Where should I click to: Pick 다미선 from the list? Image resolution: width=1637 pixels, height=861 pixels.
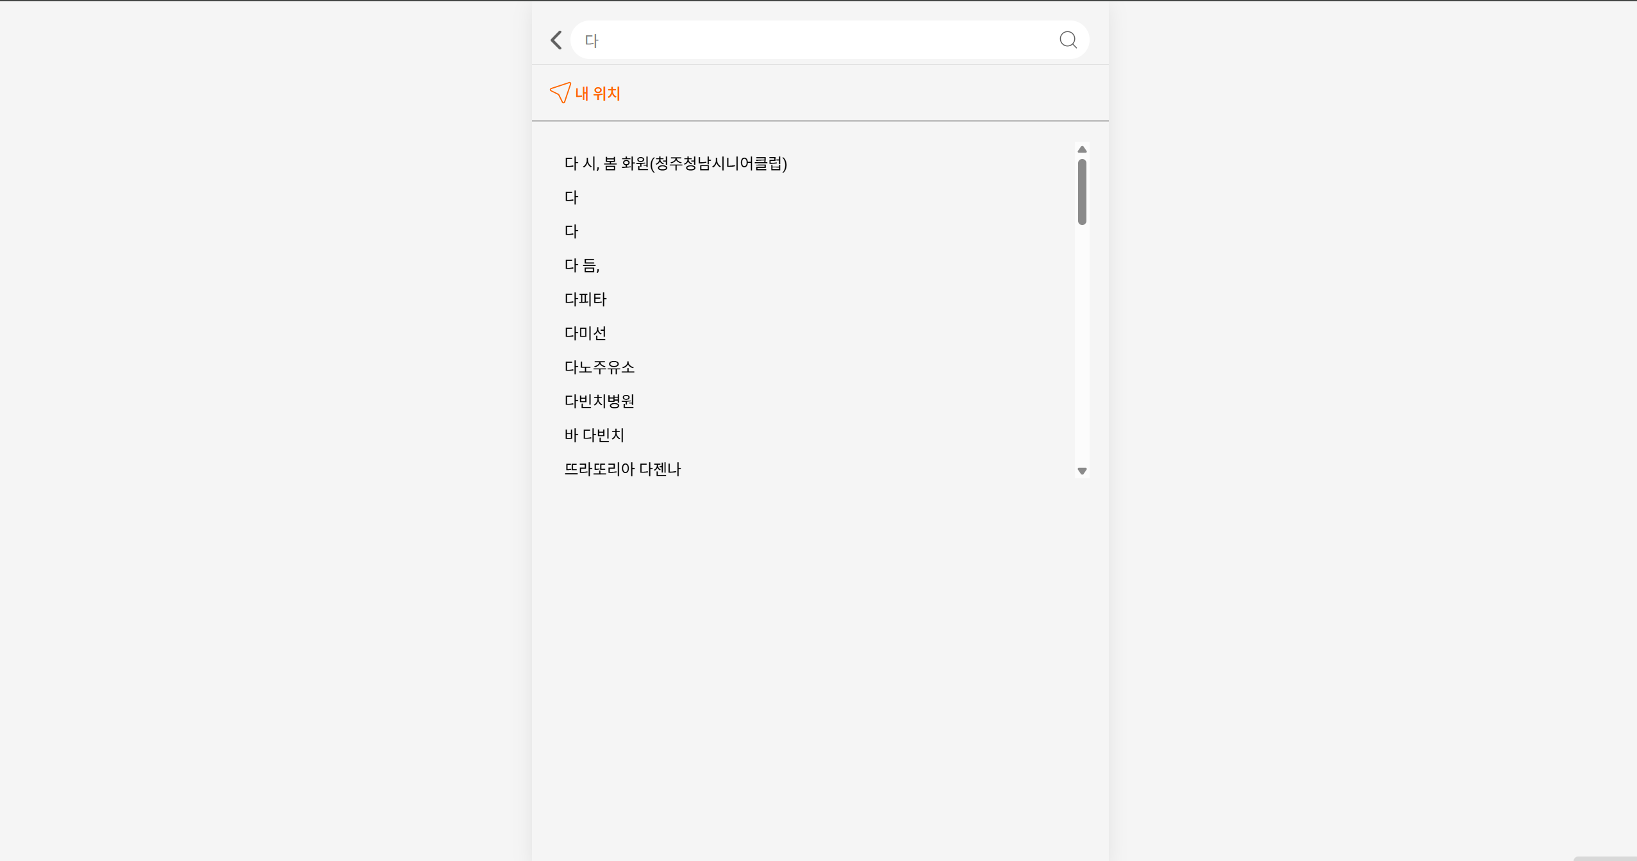click(x=585, y=333)
